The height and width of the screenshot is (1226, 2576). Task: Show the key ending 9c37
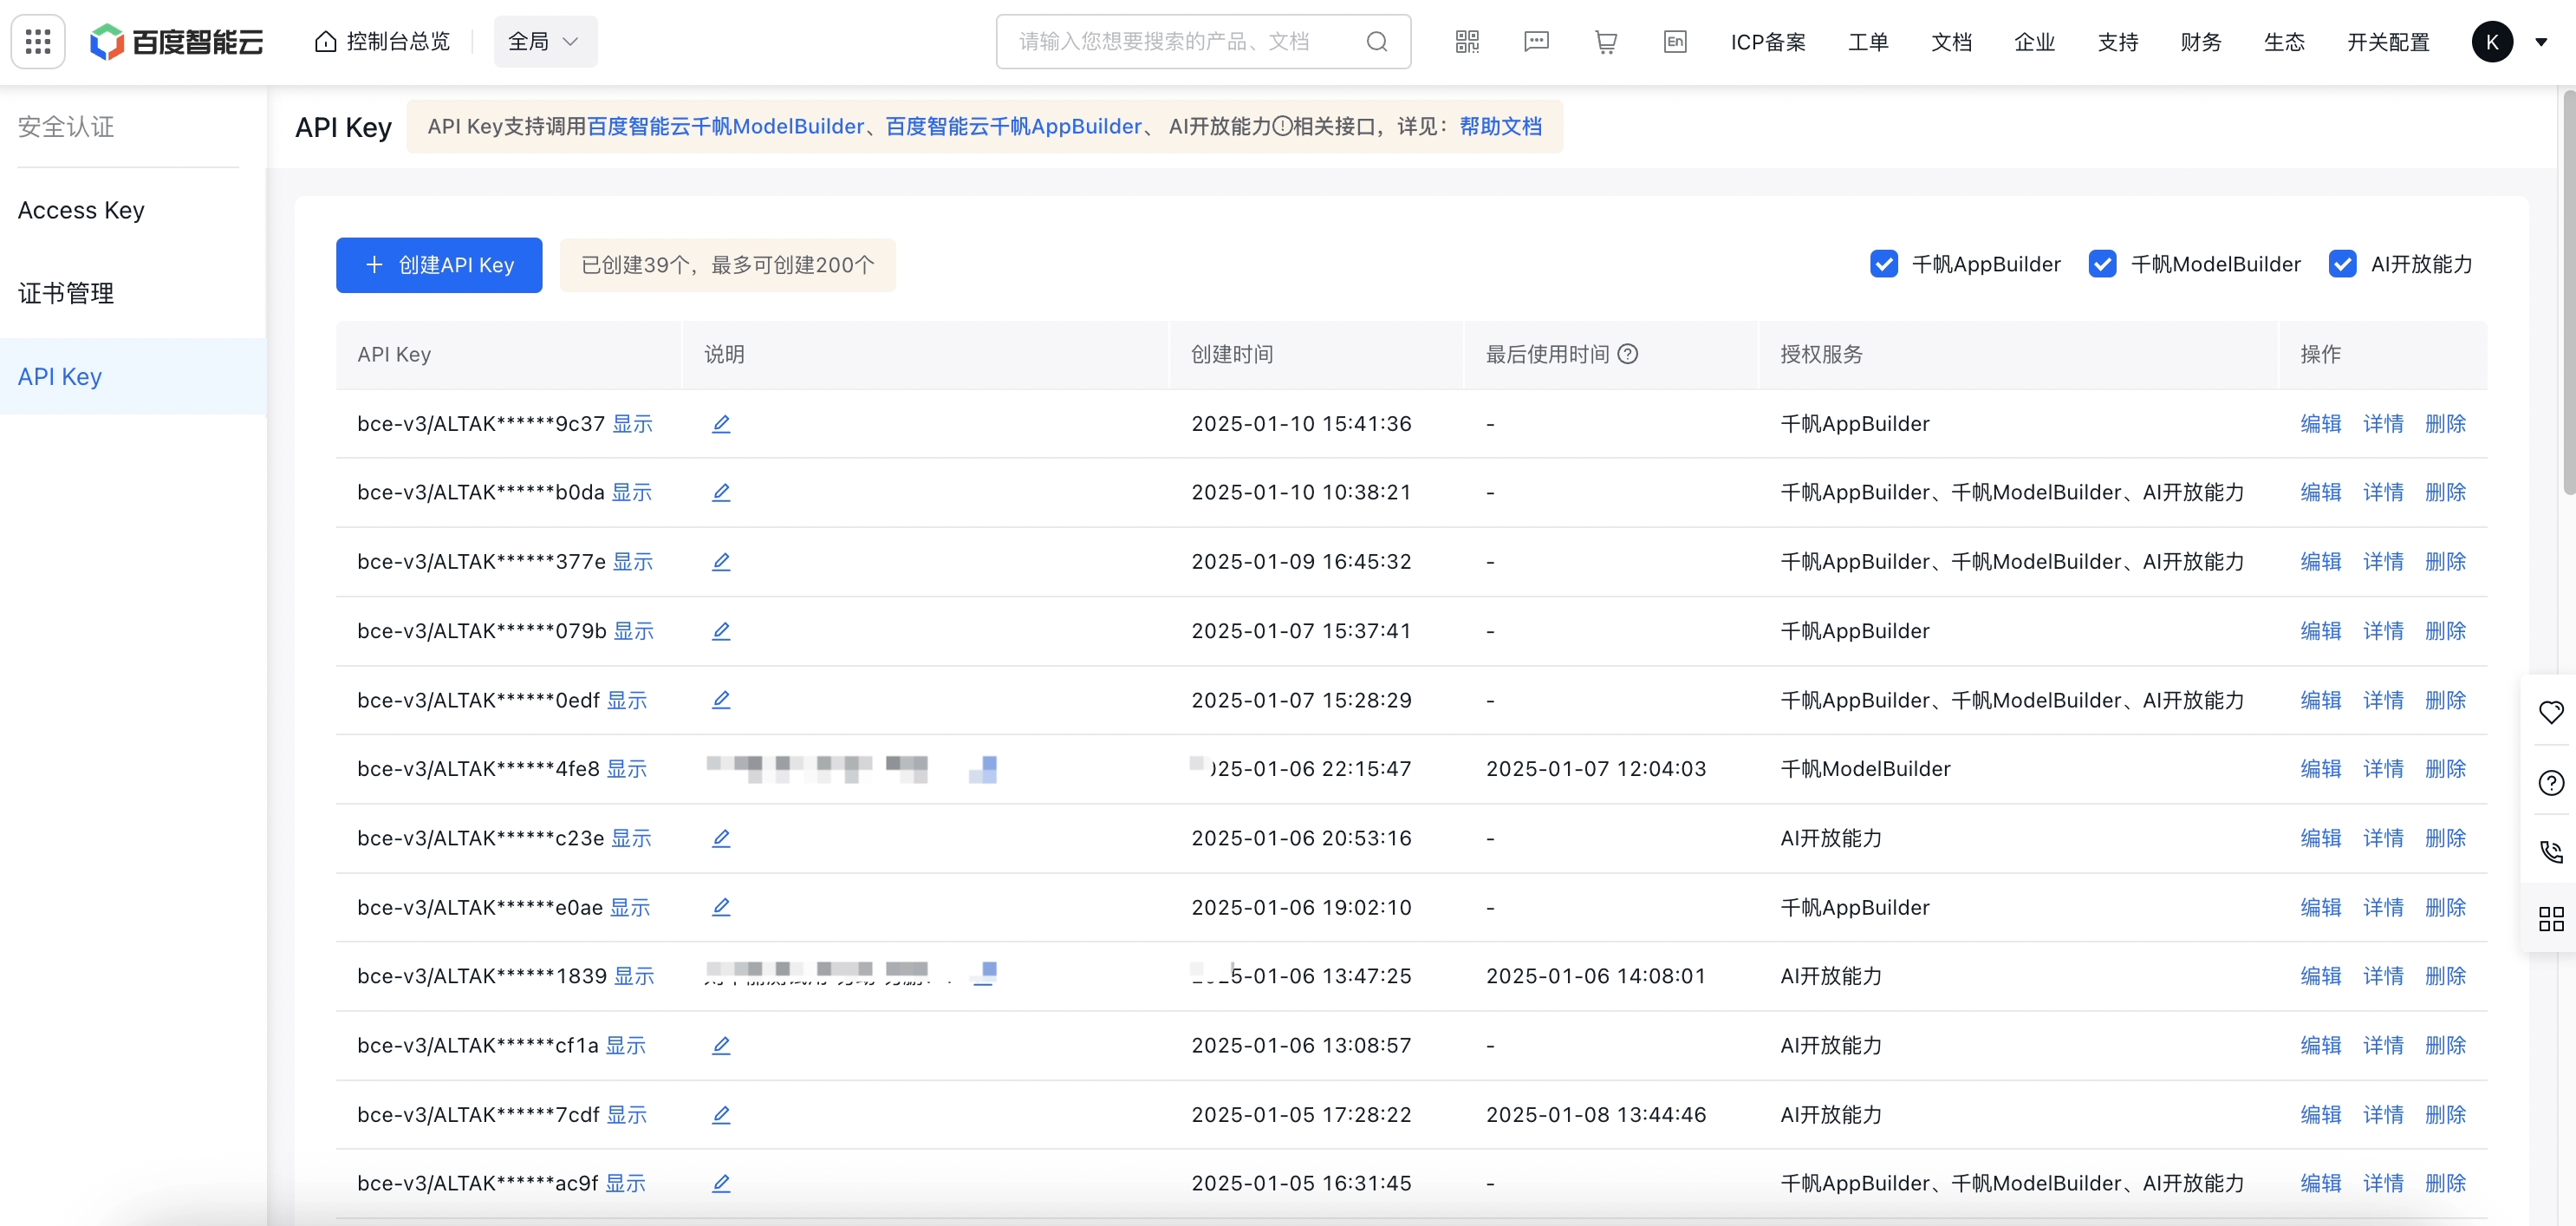click(x=633, y=424)
